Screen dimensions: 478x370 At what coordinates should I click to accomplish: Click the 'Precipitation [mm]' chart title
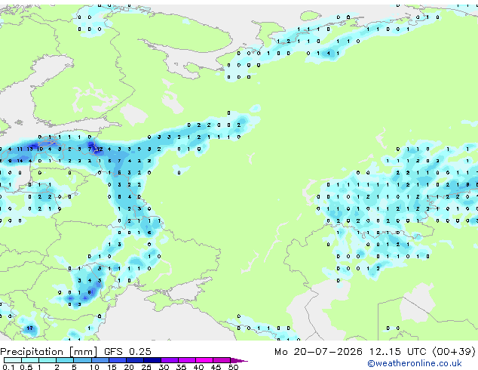(49, 352)
